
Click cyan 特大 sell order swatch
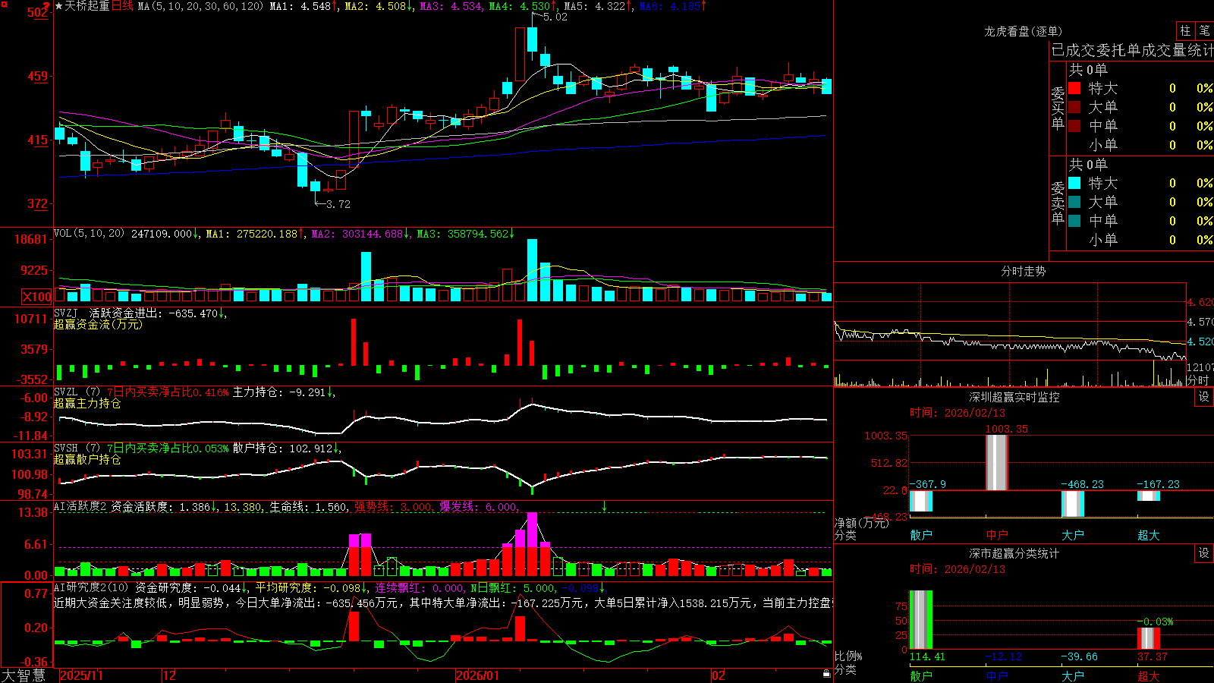click(1074, 183)
